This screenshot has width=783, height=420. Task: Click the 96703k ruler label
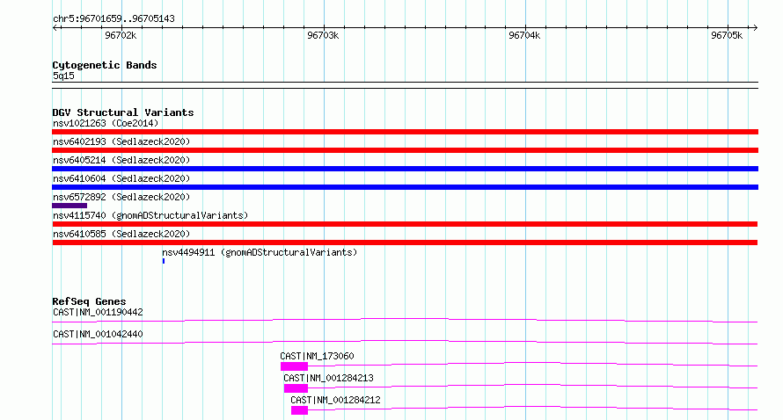(323, 35)
